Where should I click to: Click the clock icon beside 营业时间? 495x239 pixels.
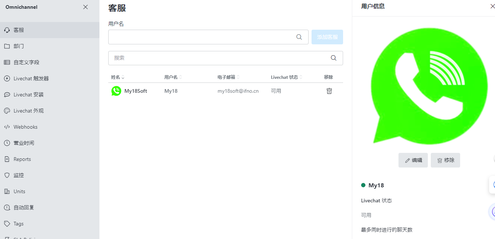pyautogui.click(x=7, y=143)
